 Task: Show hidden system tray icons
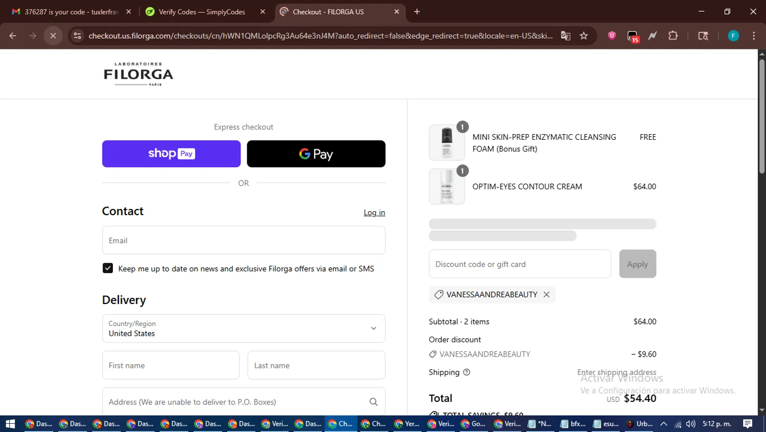click(664, 424)
